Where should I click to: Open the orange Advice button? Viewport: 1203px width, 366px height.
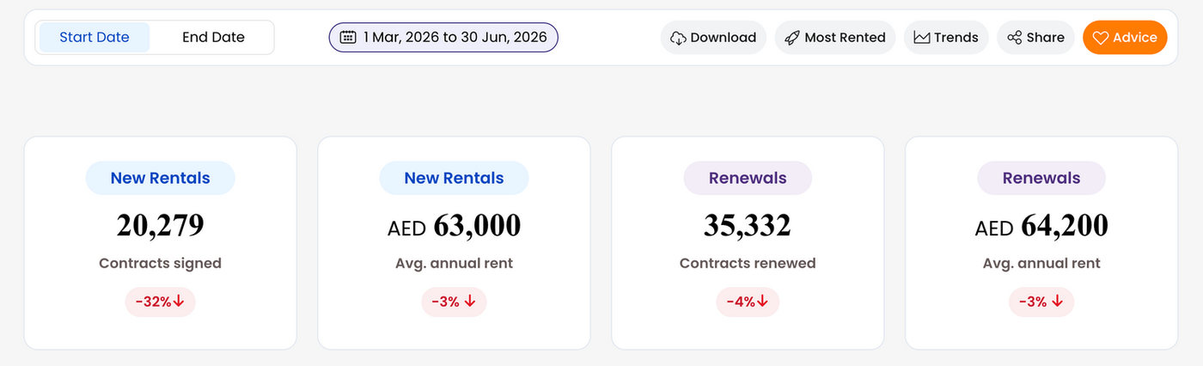[x=1125, y=37]
